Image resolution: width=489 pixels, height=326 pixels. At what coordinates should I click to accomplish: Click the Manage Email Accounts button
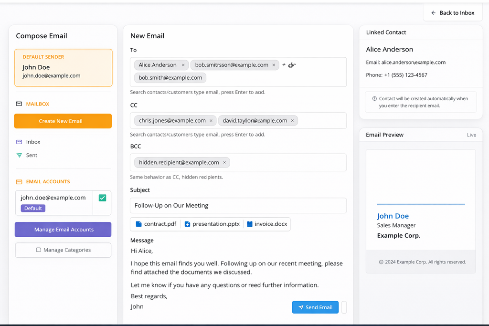pos(63,230)
